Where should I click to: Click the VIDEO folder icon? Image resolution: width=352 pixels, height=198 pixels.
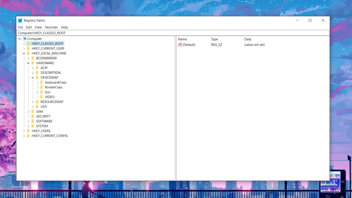[42, 97]
